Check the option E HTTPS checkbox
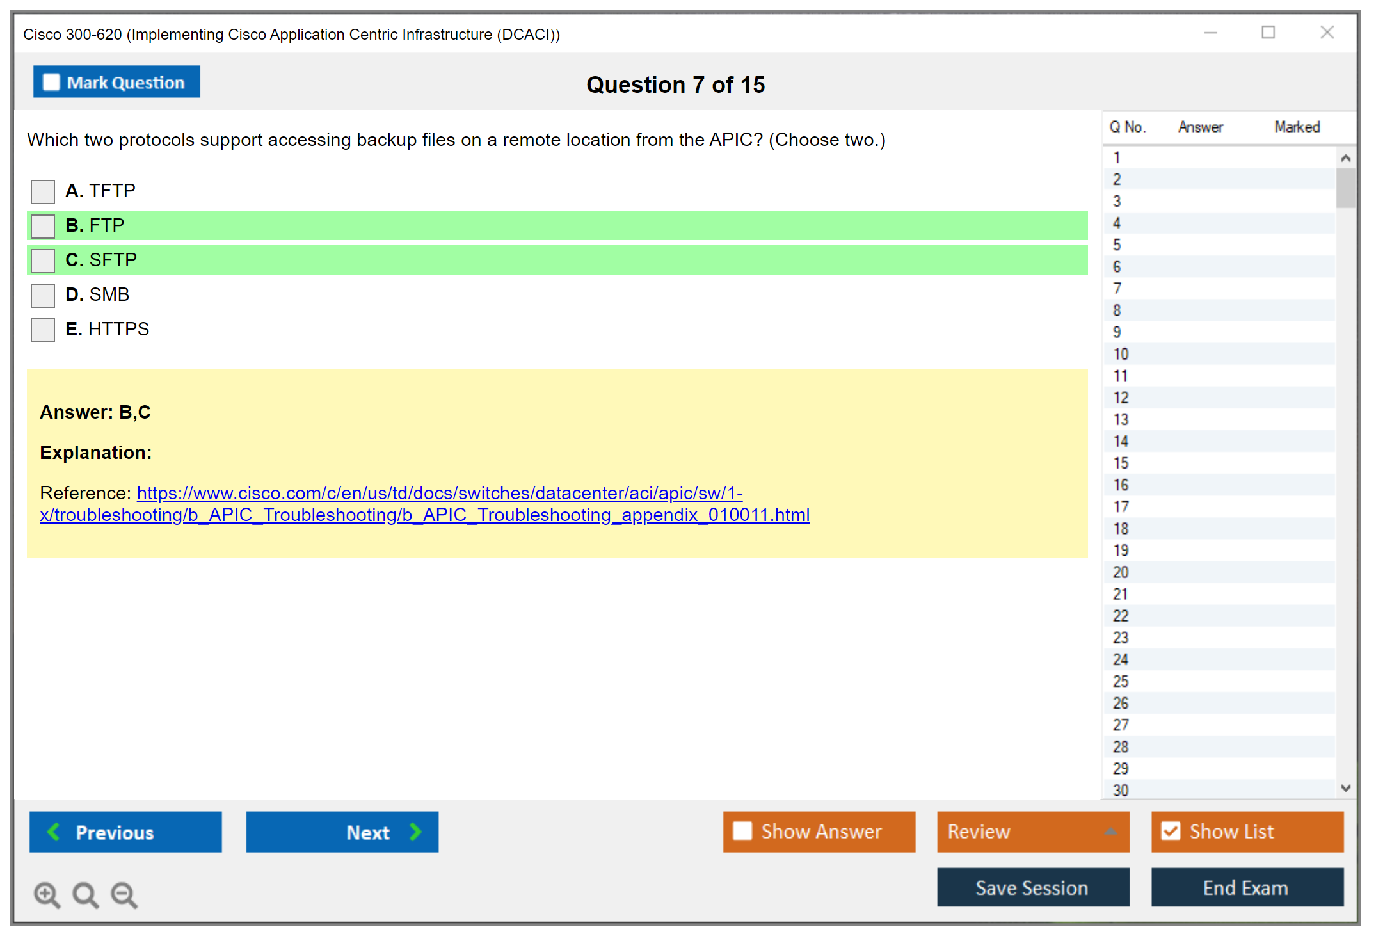This screenshot has width=1376, height=941. click(43, 330)
